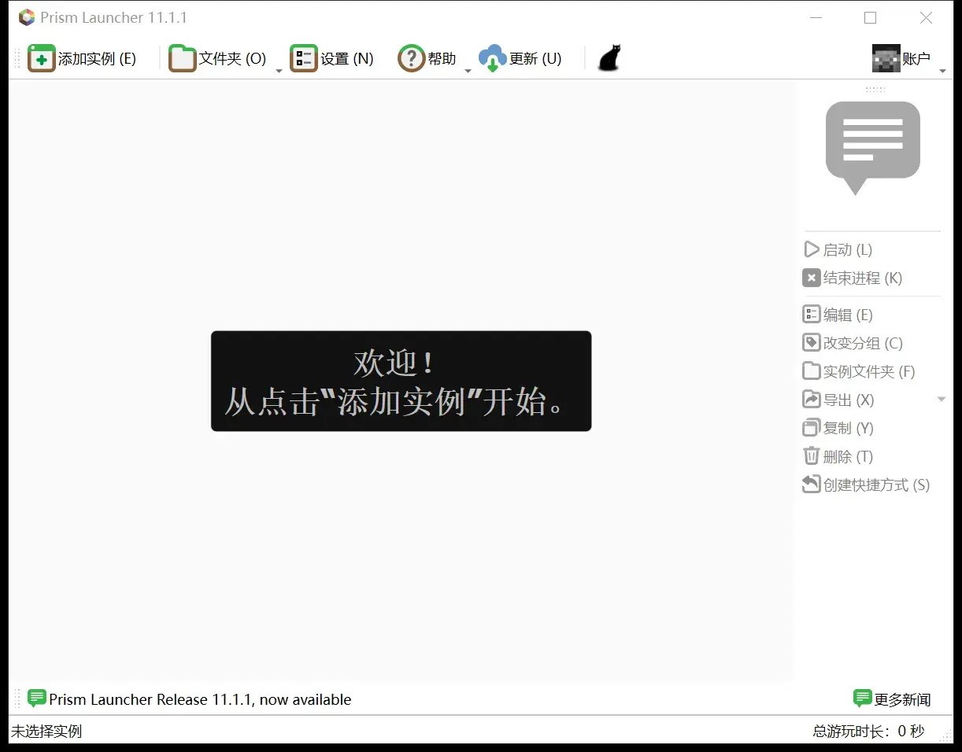Open 实例文件夹 (F) from side panel

point(859,372)
